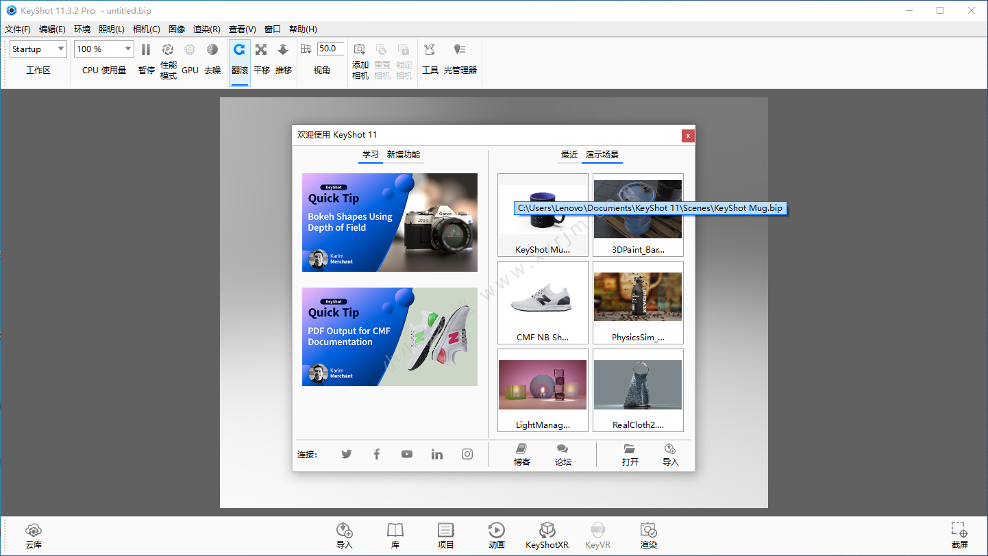Open the 照明(L) menu
This screenshot has height=556, width=988.
[x=112, y=29]
